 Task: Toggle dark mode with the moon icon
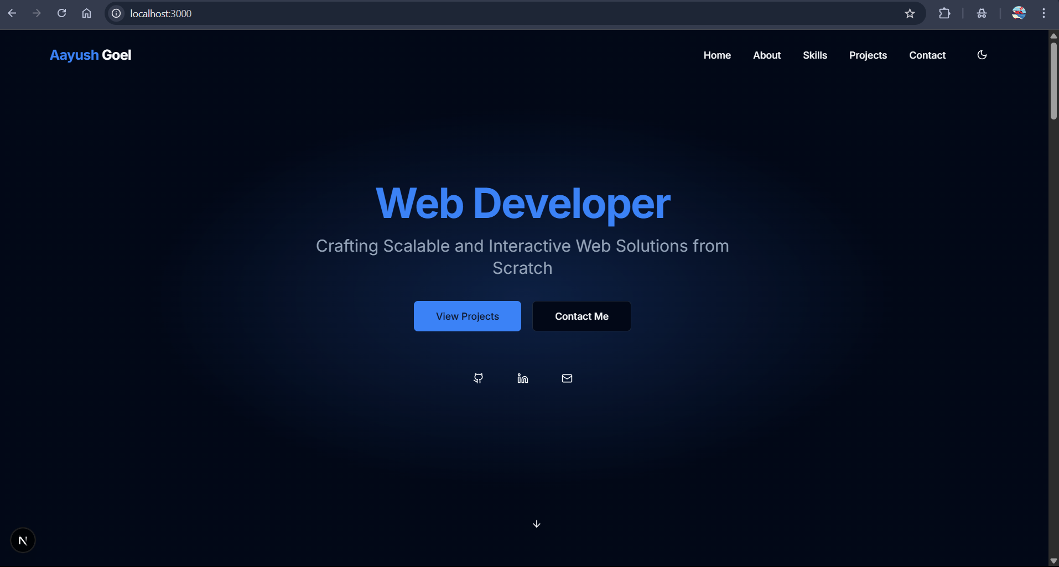982,55
